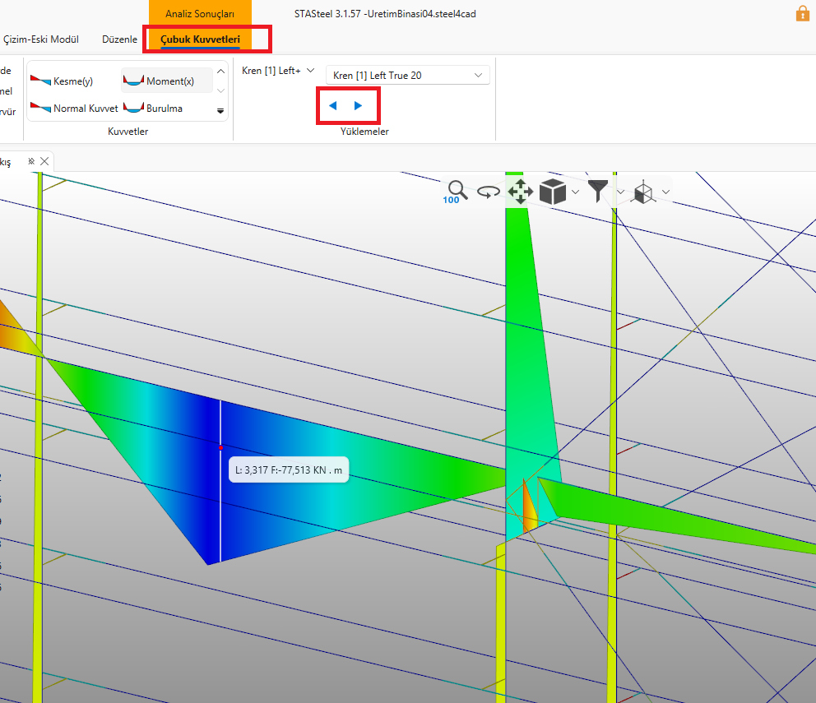This screenshot has height=703, width=816.
Task: Click the zoom 100 magnifier icon
Action: [x=457, y=192]
